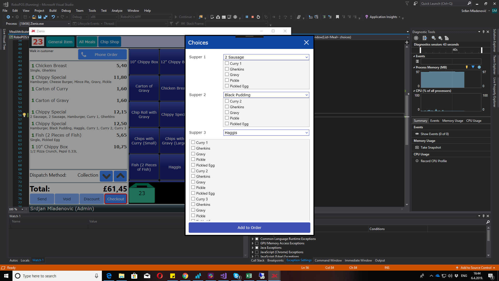Collapse the CPU graph section
Viewport: 499px width, 281px height.
(414, 91)
